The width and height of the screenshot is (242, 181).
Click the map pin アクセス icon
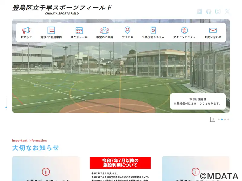click(x=127, y=30)
